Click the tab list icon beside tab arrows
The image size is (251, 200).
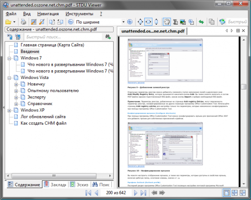pyautogui.click(x=238, y=31)
